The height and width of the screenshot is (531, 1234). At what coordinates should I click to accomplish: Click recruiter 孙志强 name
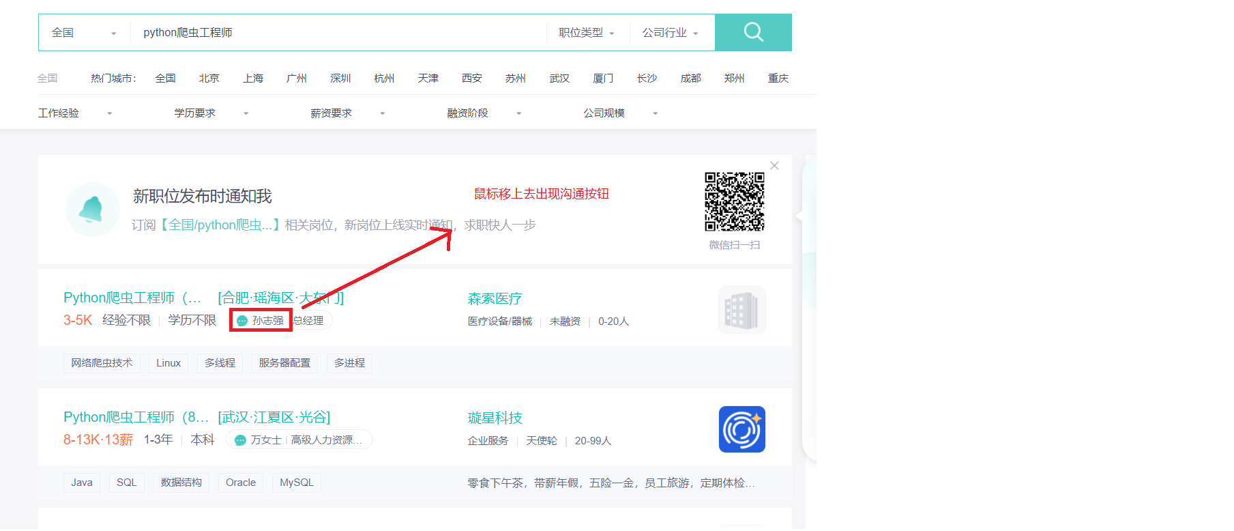[267, 321]
